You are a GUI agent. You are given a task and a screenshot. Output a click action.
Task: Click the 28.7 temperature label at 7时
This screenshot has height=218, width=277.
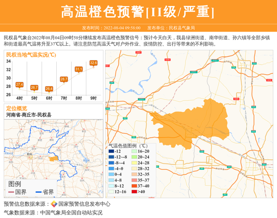[x=64, y=80]
